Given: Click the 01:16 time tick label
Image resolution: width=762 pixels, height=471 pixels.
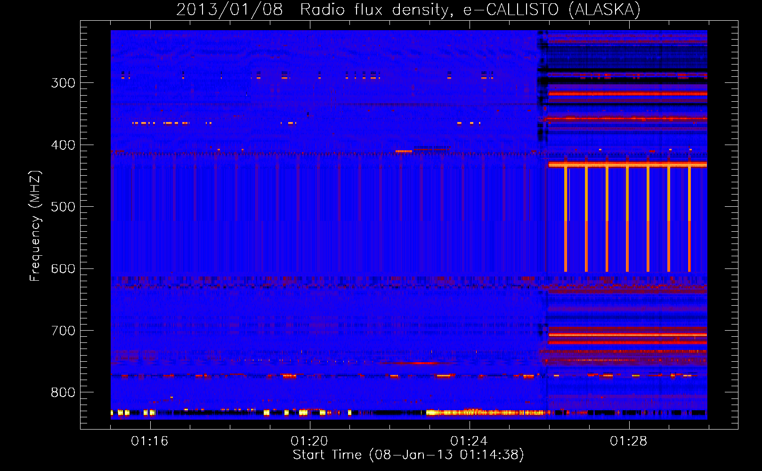Looking at the screenshot, I should [150, 441].
